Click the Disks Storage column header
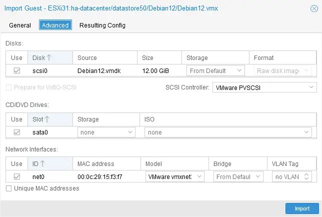 click(215, 57)
